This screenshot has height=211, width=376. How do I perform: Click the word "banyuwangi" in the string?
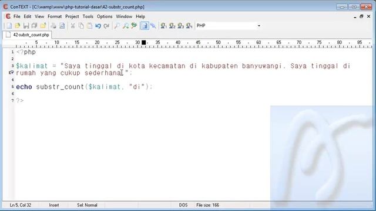tap(262, 66)
